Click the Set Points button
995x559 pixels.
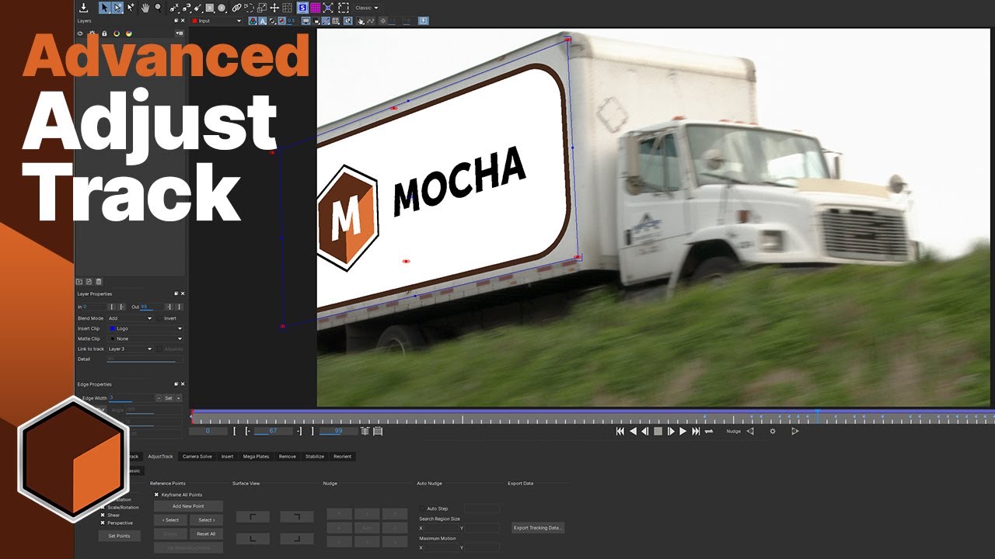point(119,536)
